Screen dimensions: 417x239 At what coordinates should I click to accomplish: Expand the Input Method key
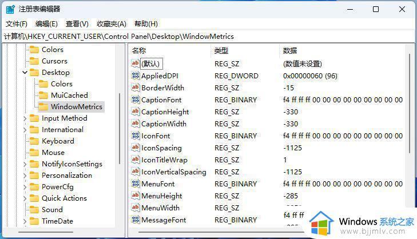click(x=25, y=118)
